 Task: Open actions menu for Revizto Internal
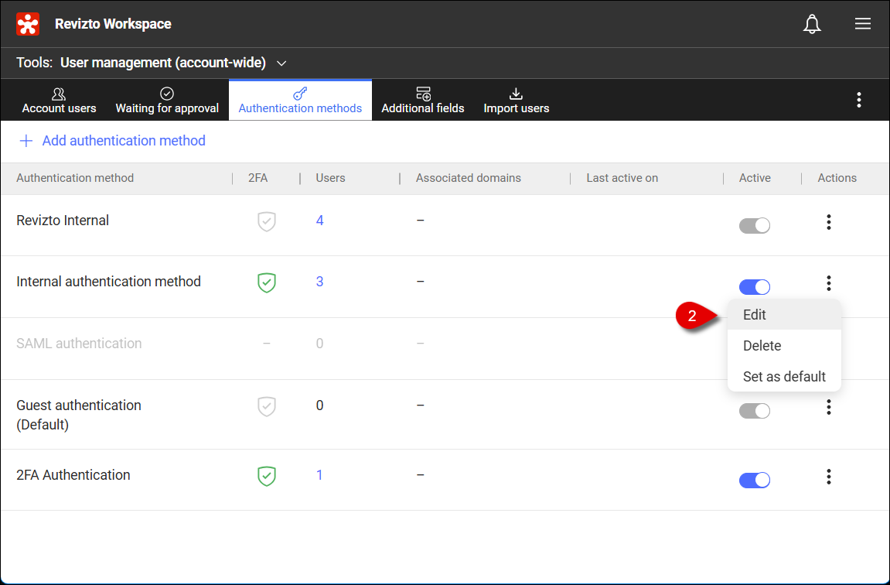pos(829,222)
